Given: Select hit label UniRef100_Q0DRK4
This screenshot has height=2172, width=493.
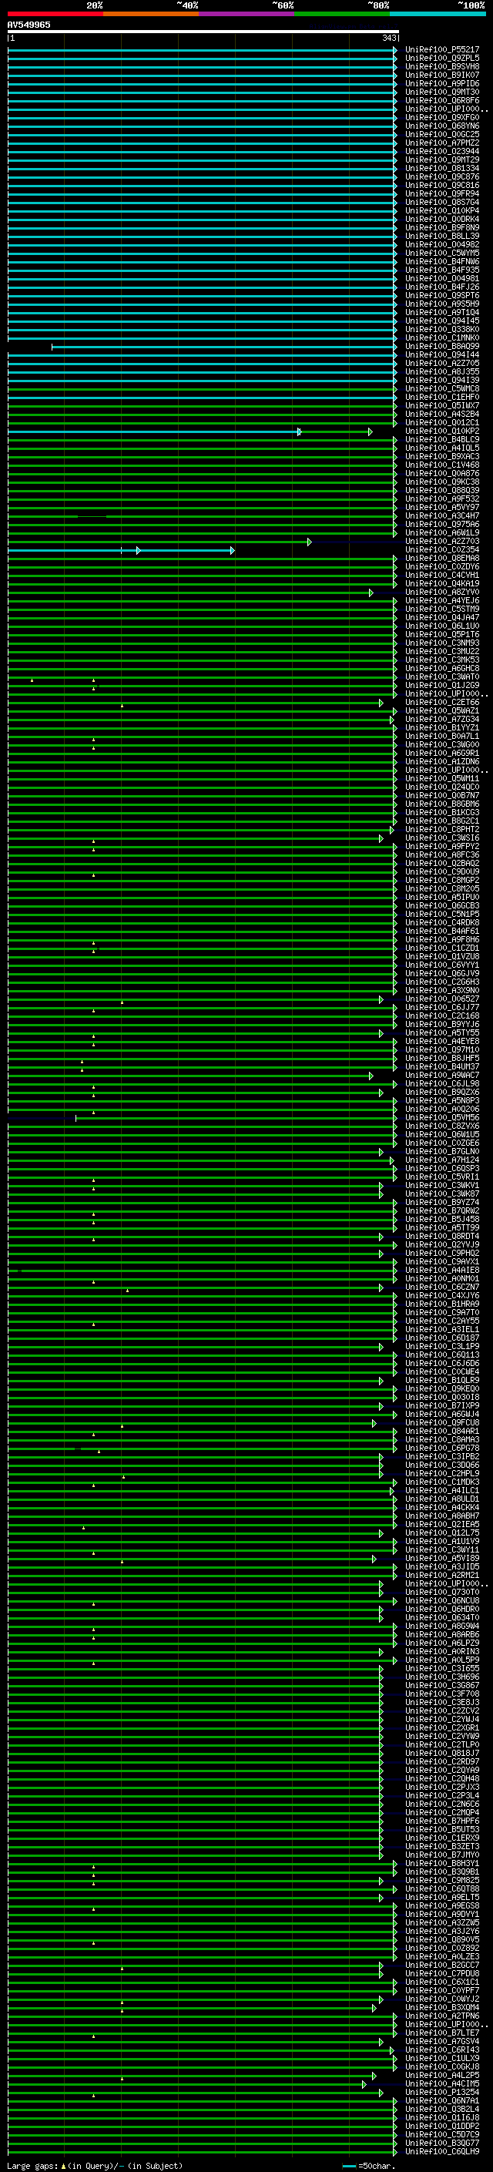Looking at the screenshot, I should [x=442, y=220].
